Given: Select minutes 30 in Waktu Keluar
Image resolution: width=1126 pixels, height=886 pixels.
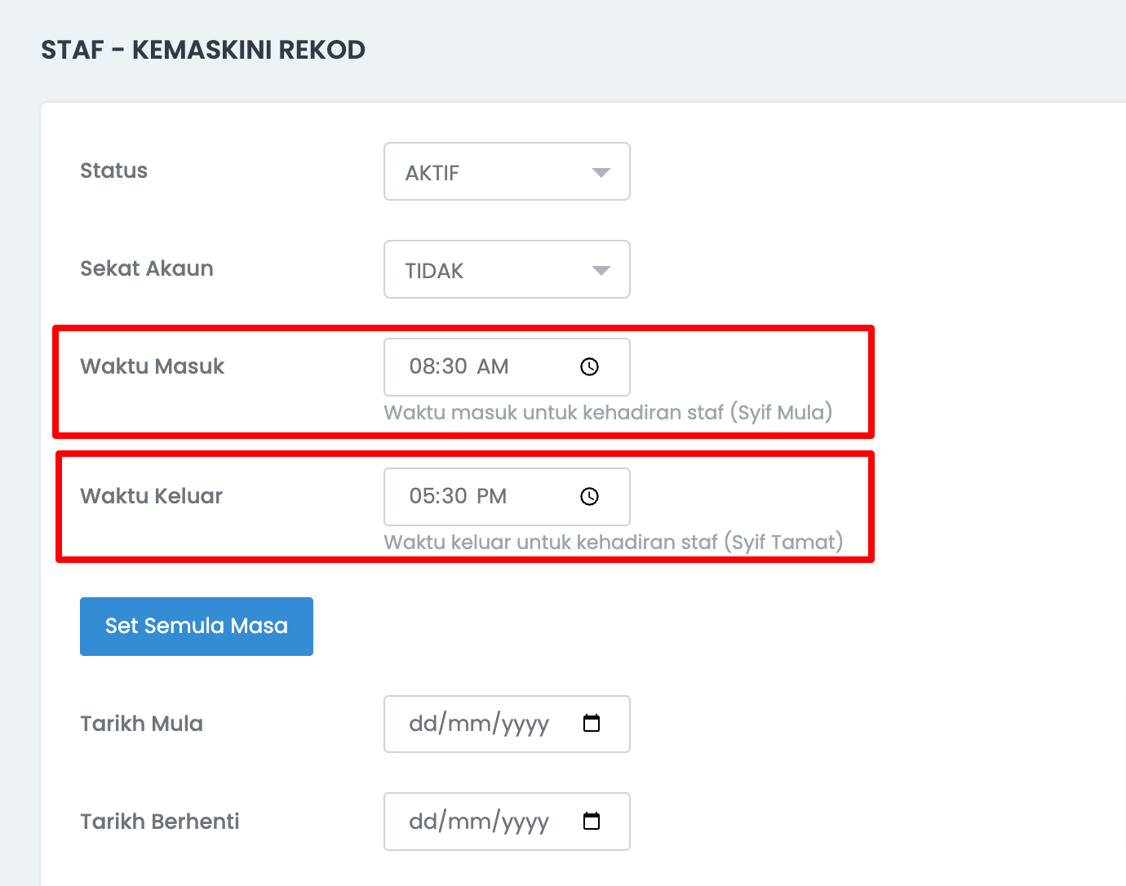Looking at the screenshot, I should (x=454, y=496).
